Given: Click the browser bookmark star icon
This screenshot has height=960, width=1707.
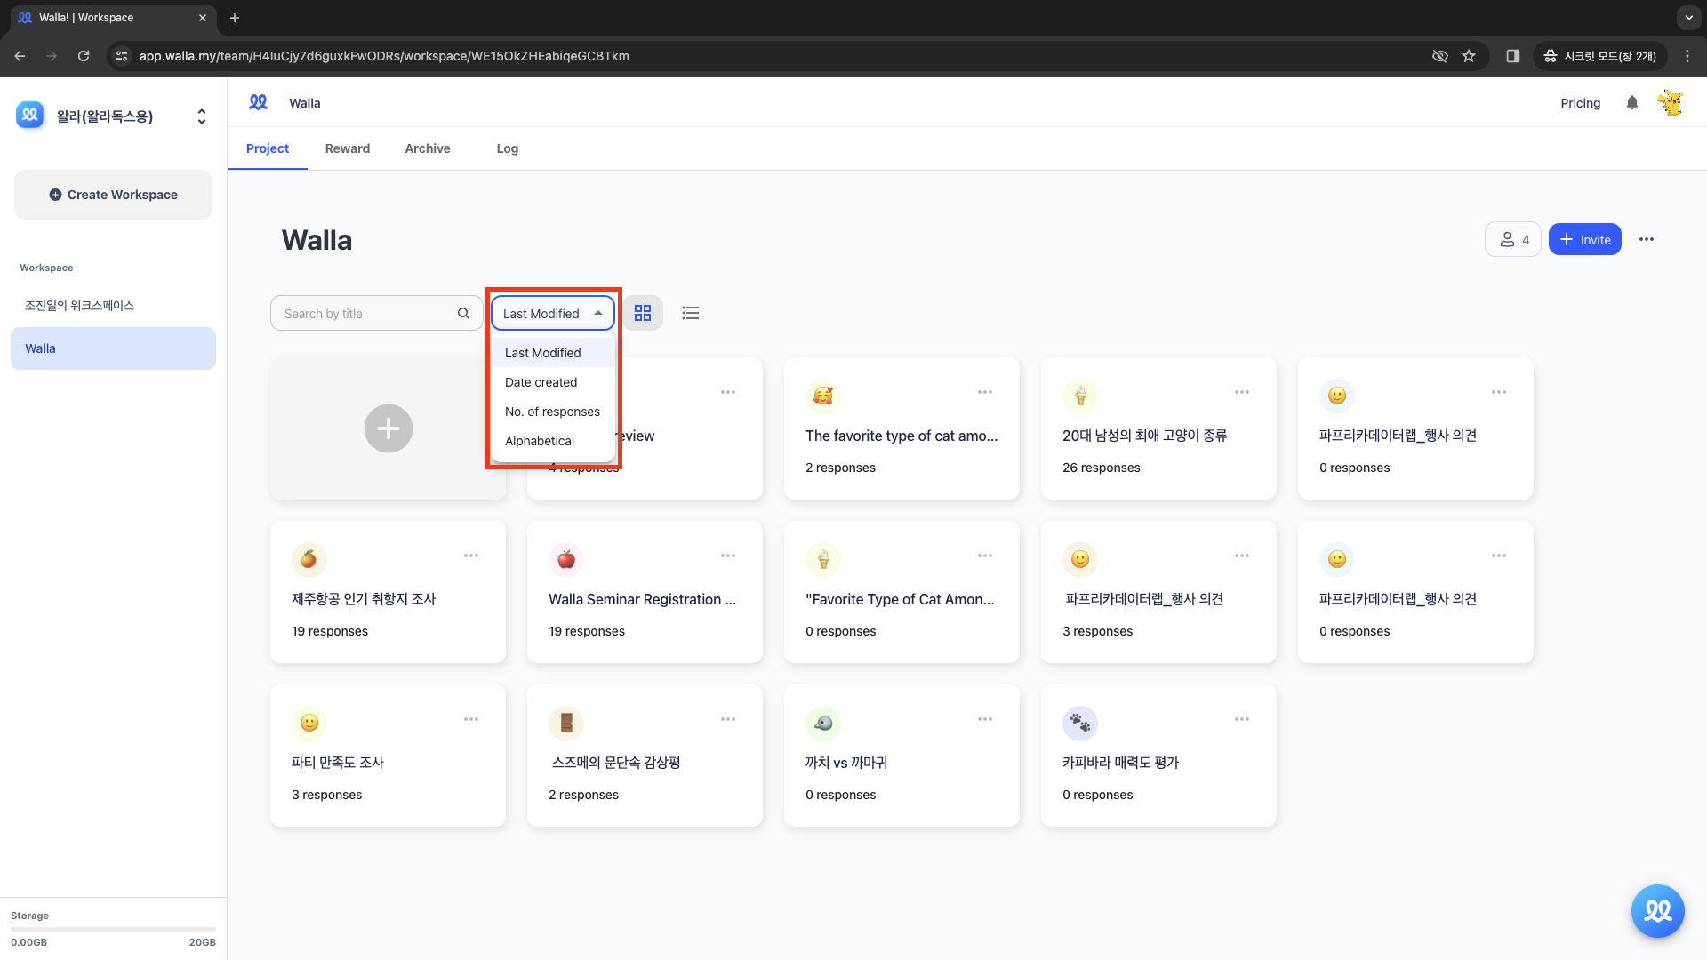Looking at the screenshot, I should point(1469,56).
